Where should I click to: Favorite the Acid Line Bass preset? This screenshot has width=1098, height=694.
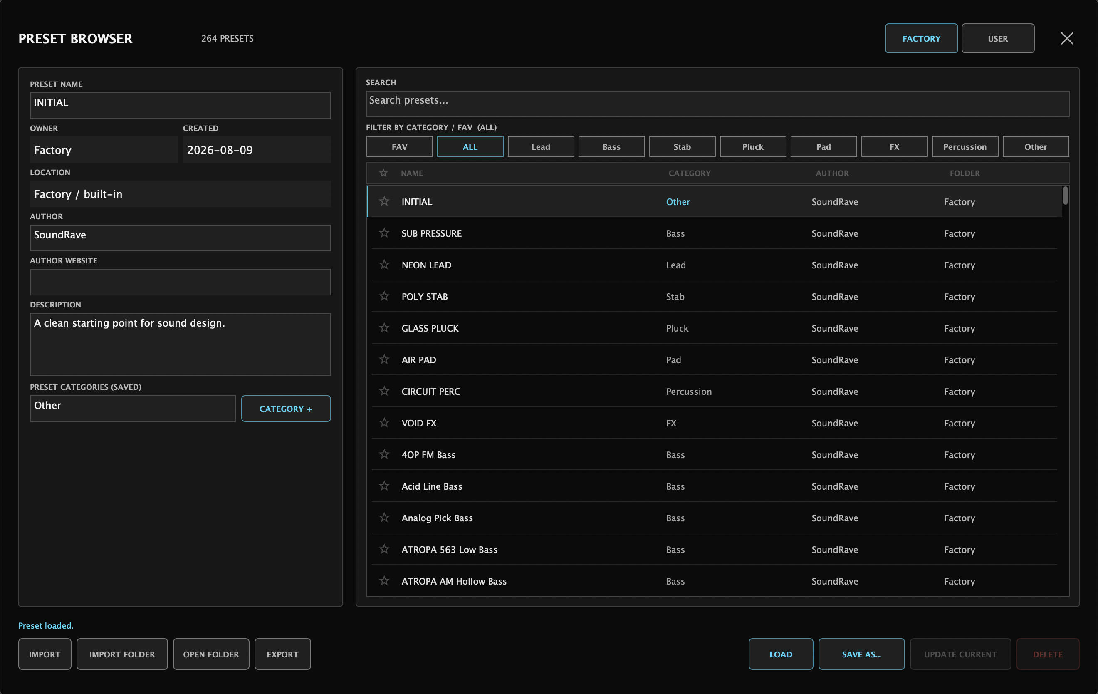[x=384, y=486]
